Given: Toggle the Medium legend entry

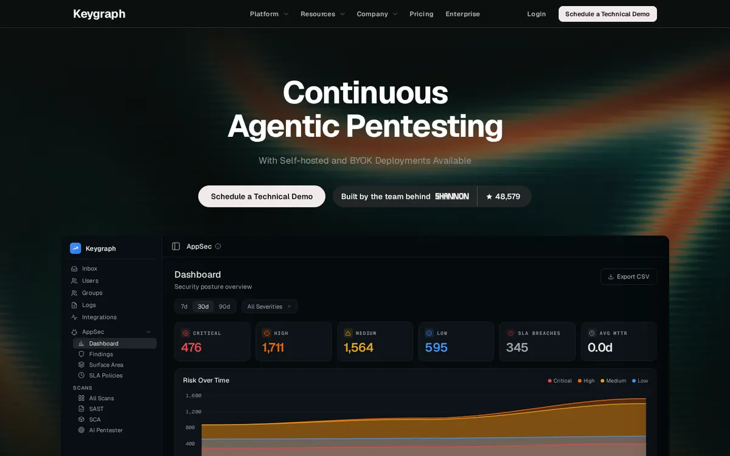Looking at the screenshot, I should point(613,381).
